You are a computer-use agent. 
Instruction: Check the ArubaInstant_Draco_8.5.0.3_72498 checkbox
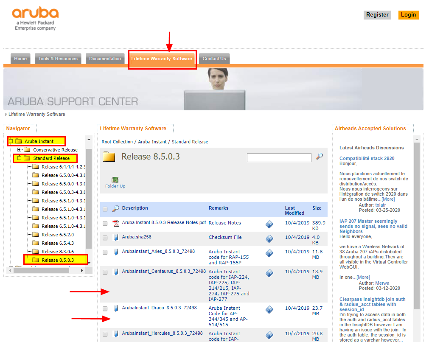pos(105,308)
